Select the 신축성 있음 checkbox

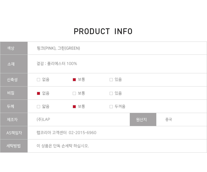click(x=111, y=80)
